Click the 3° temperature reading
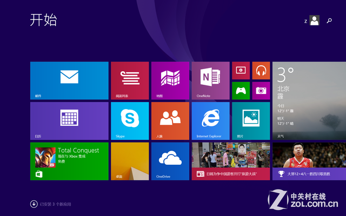346x216 pixels. pyautogui.click(x=285, y=75)
